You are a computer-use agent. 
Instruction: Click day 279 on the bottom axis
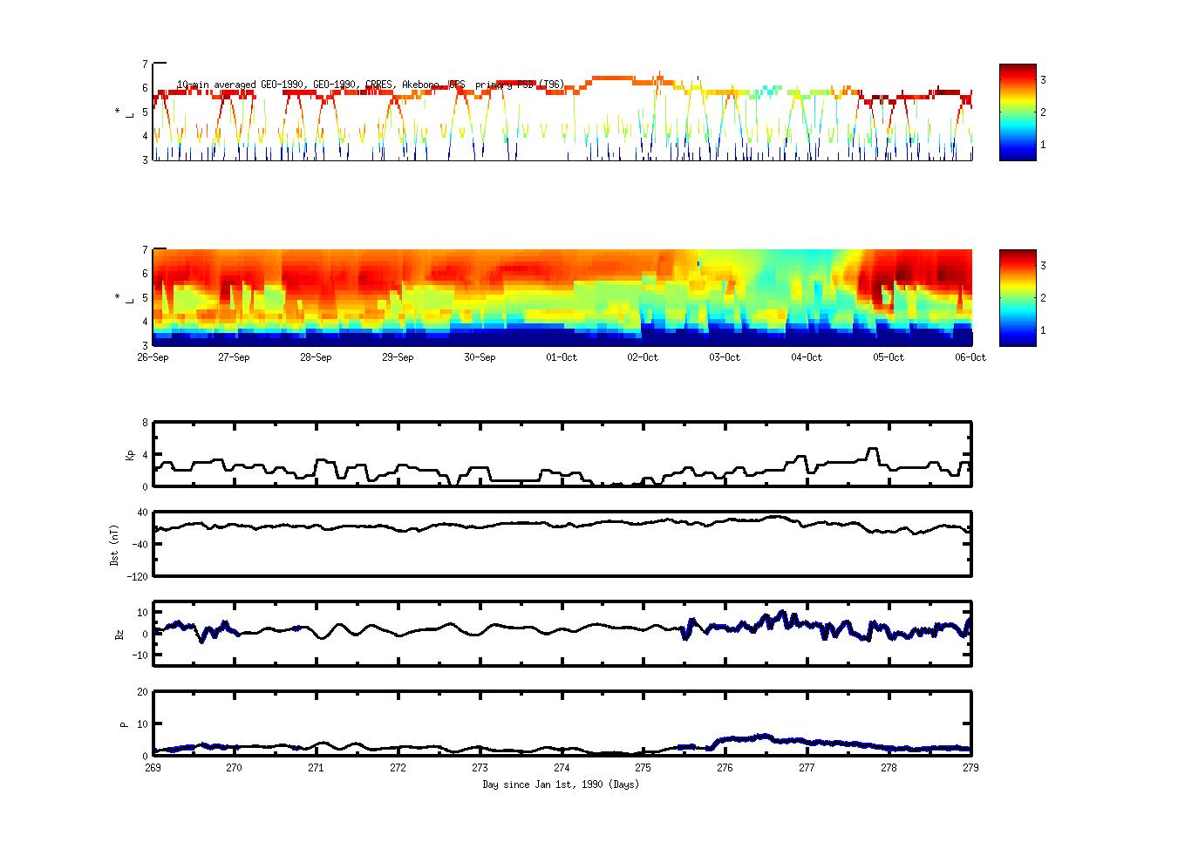click(x=970, y=768)
